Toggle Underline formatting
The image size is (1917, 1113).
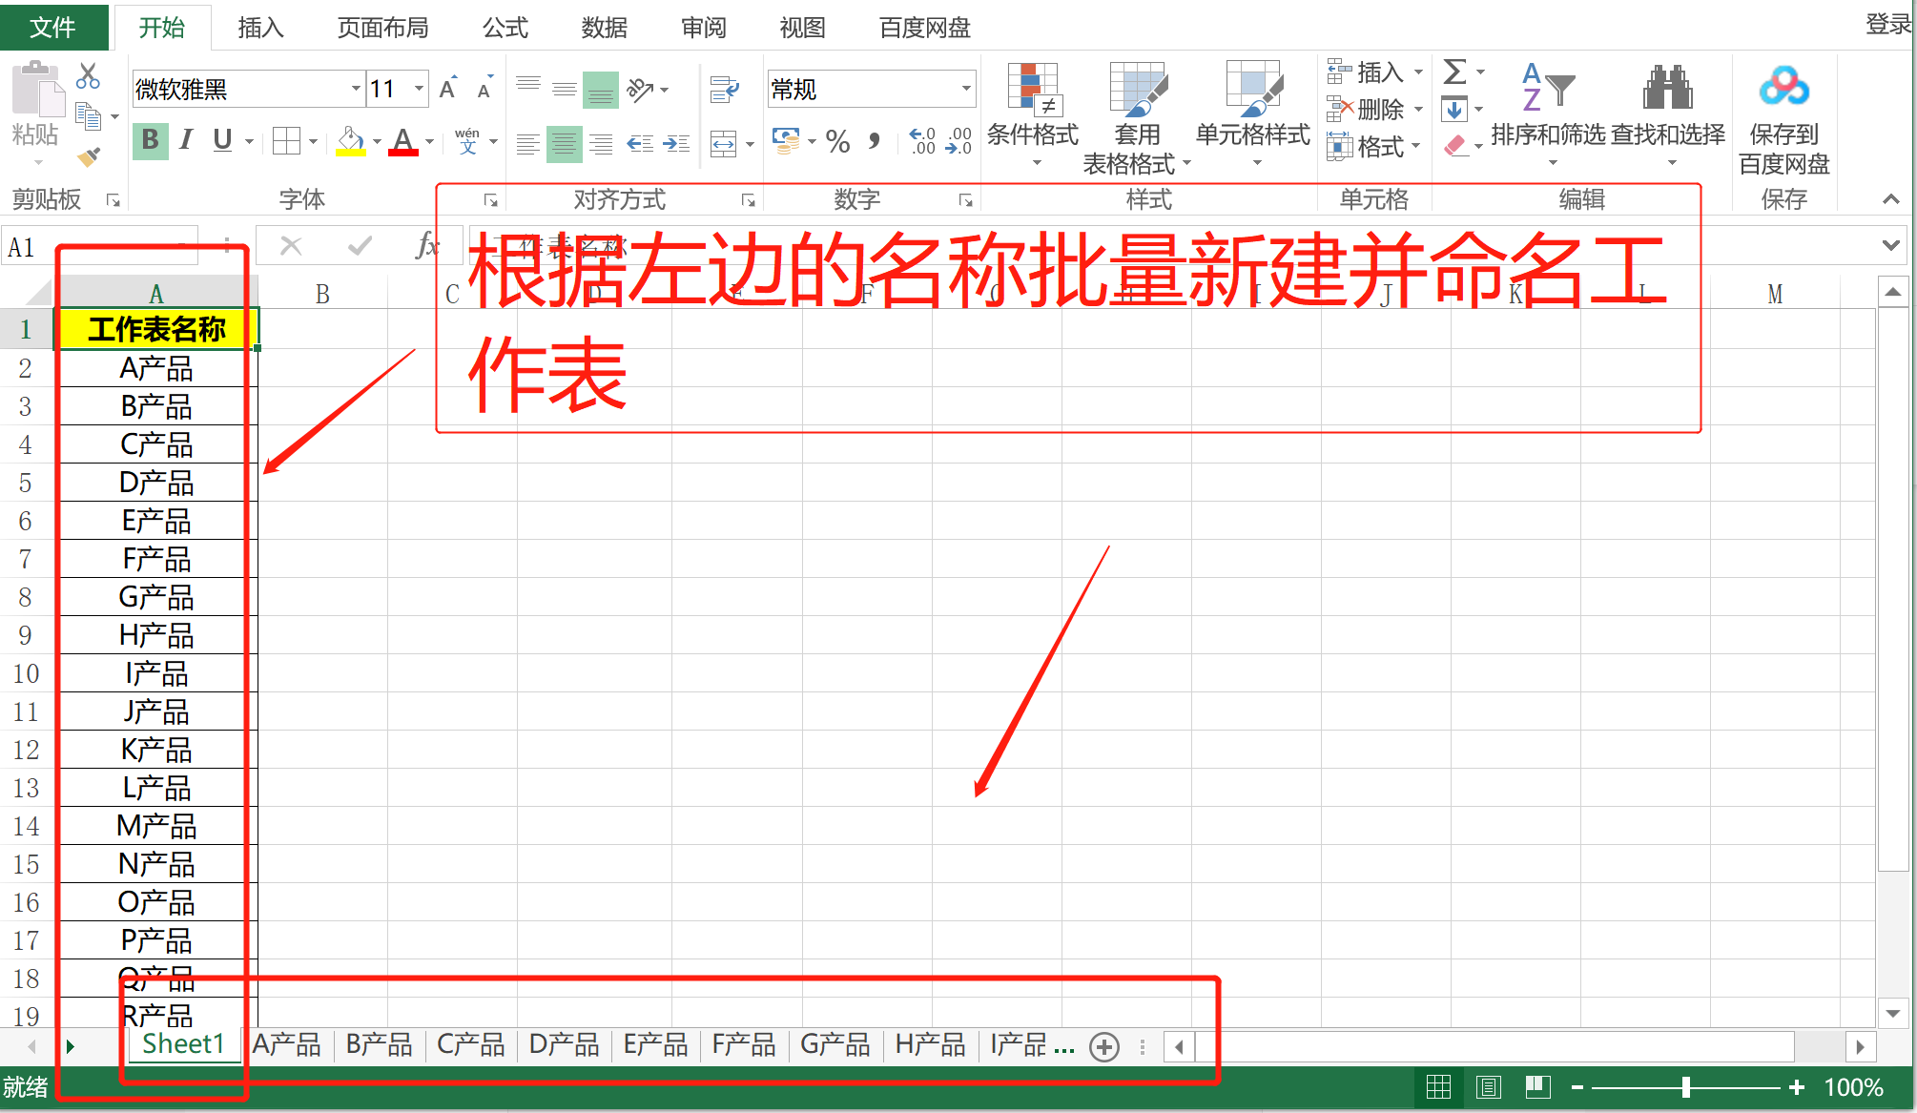click(x=222, y=141)
